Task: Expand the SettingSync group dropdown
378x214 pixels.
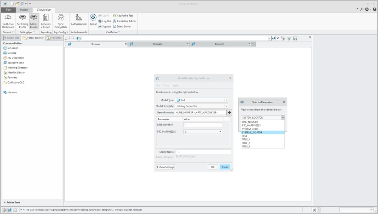Action: (27, 32)
